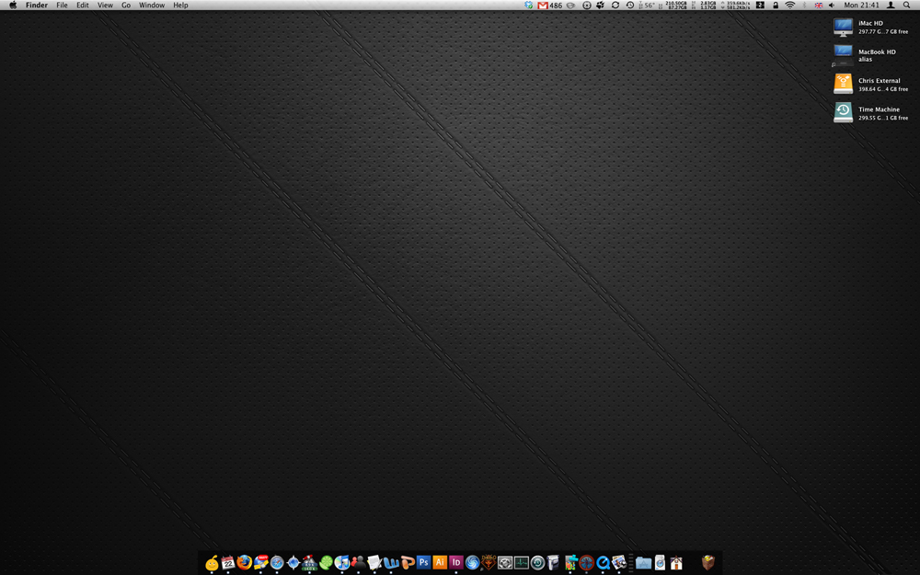Click the padlock menu bar icon
920x575 pixels.
pyautogui.click(x=776, y=5)
